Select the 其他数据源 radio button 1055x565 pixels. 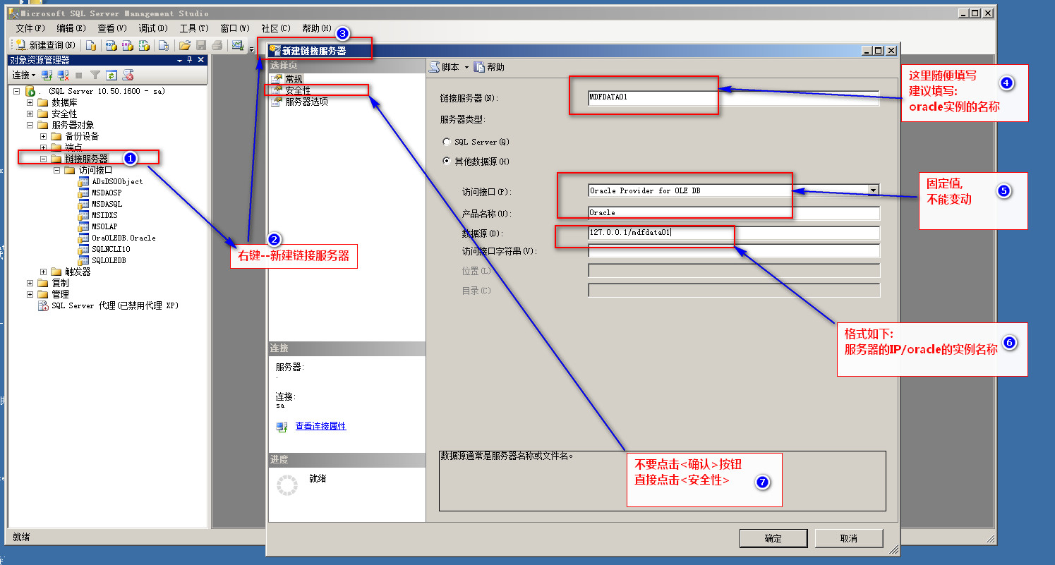pos(446,162)
